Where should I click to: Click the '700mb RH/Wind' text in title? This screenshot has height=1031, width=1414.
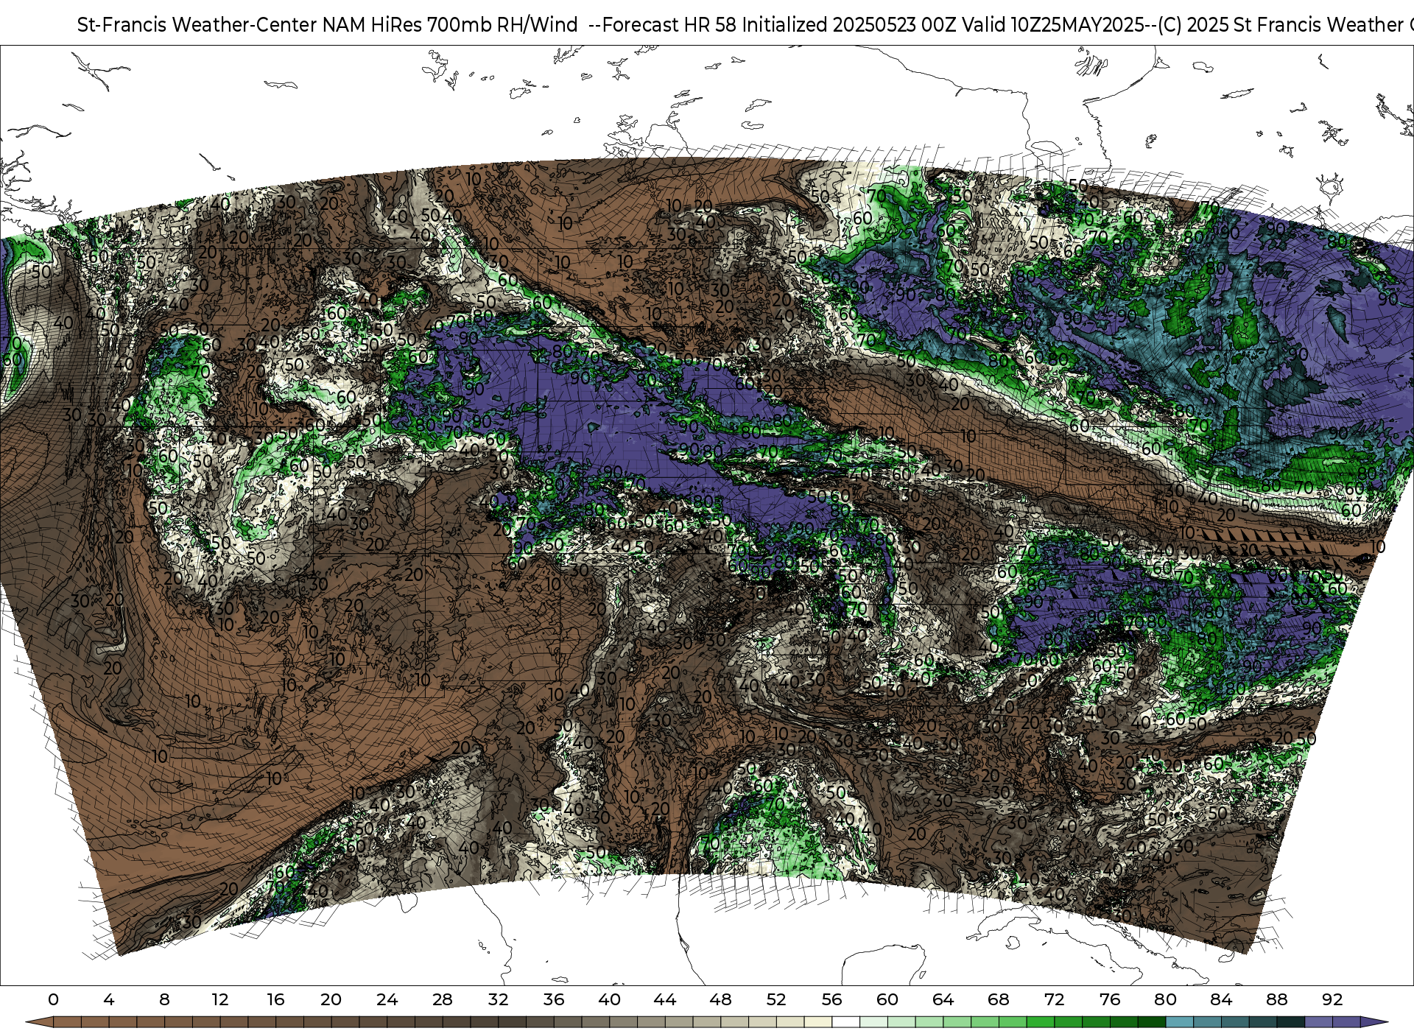tap(502, 25)
